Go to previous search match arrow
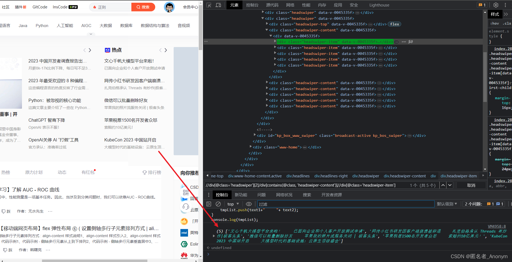Screen dimensions: 512x262 [443, 185]
